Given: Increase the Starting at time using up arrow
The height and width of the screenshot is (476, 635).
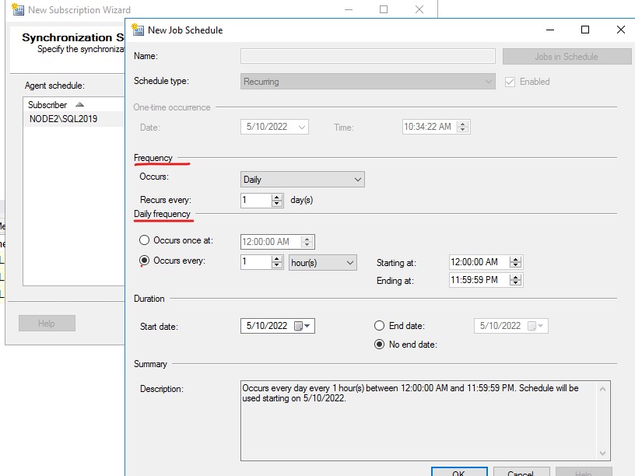Looking at the screenshot, I should coord(516,259).
